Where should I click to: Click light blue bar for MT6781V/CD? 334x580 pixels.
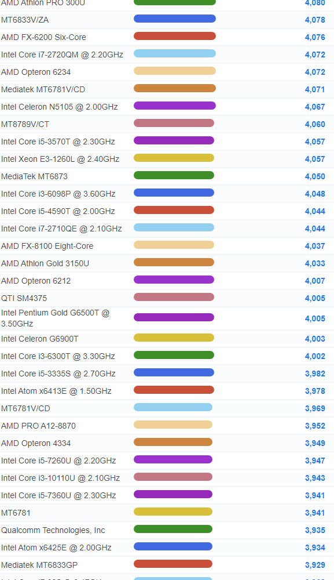point(173,407)
